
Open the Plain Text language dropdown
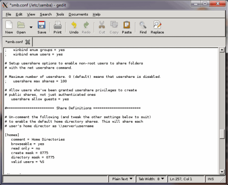[122, 179]
